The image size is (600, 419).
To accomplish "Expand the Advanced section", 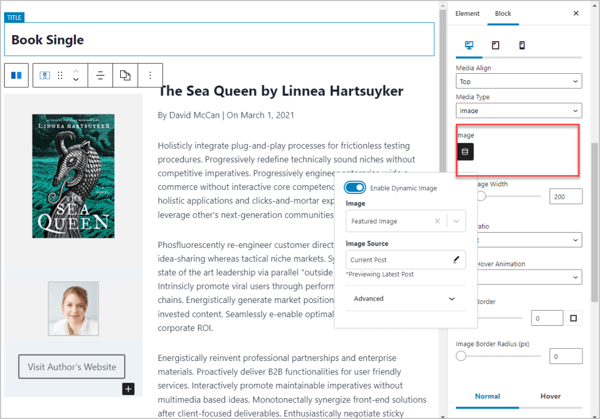I will 404,299.
